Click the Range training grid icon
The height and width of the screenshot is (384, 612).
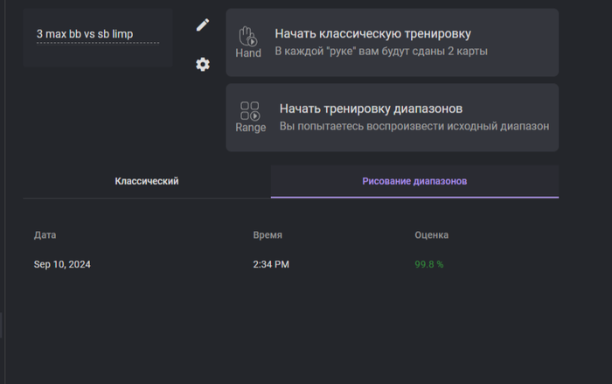point(250,111)
